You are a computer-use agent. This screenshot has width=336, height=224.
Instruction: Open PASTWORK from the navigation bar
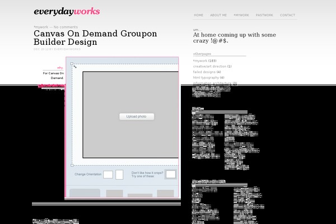click(264, 15)
